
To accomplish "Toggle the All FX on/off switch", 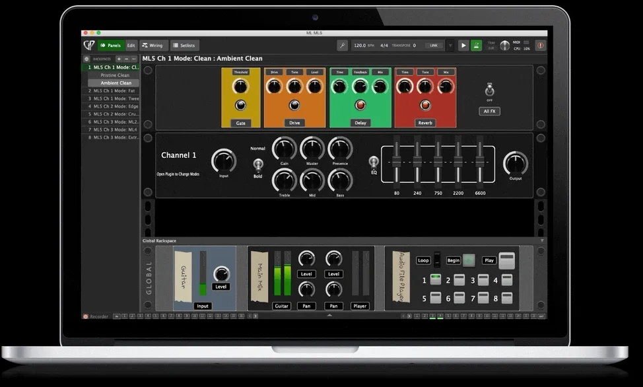I will (x=489, y=91).
